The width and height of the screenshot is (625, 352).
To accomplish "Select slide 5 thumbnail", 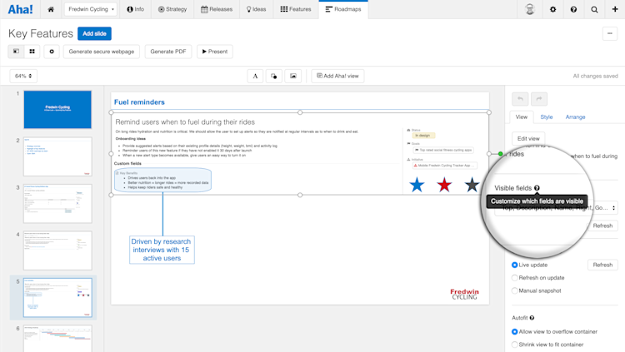I will pos(57,297).
